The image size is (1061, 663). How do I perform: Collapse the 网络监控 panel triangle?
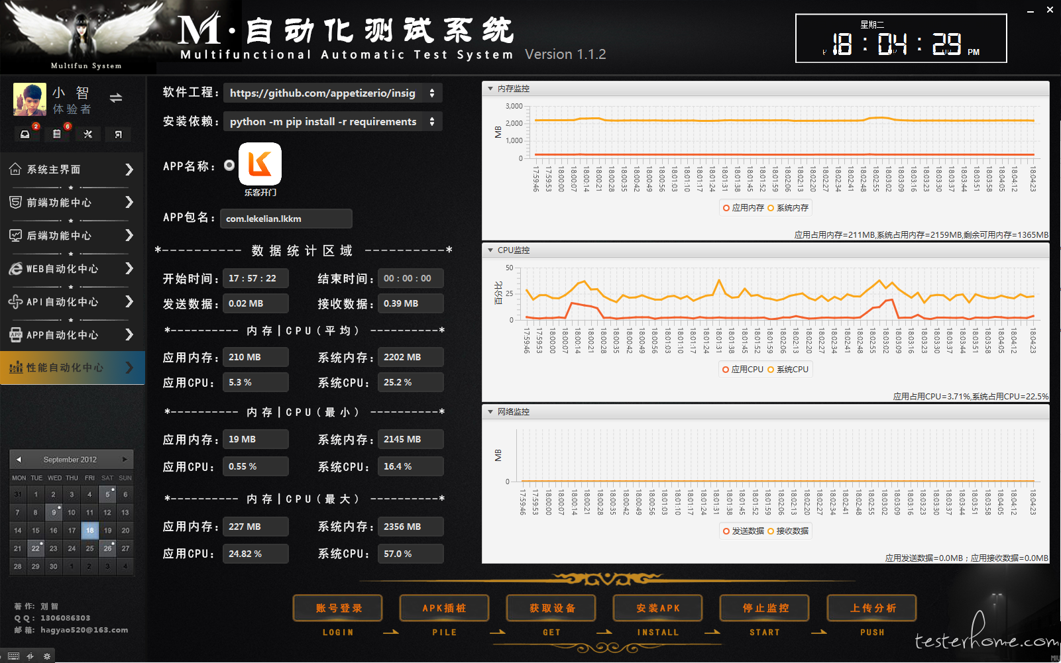(x=490, y=412)
